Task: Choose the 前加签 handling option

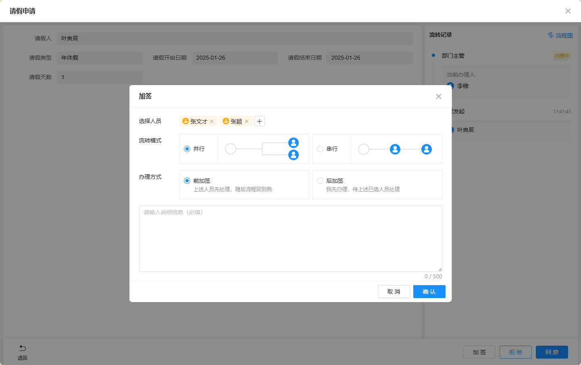Action: 187,181
